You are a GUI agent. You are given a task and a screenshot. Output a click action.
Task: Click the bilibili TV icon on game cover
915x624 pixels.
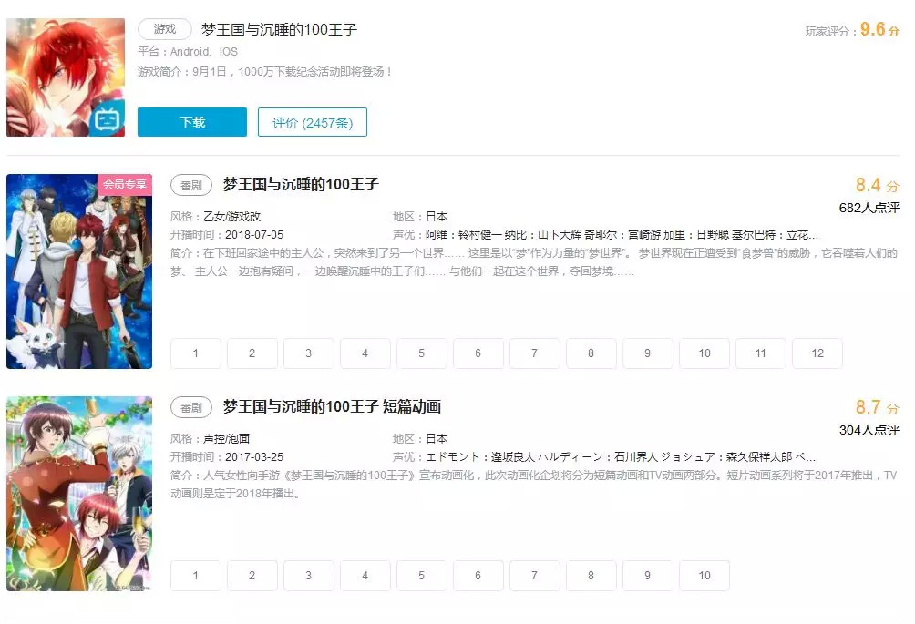(108, 119)
